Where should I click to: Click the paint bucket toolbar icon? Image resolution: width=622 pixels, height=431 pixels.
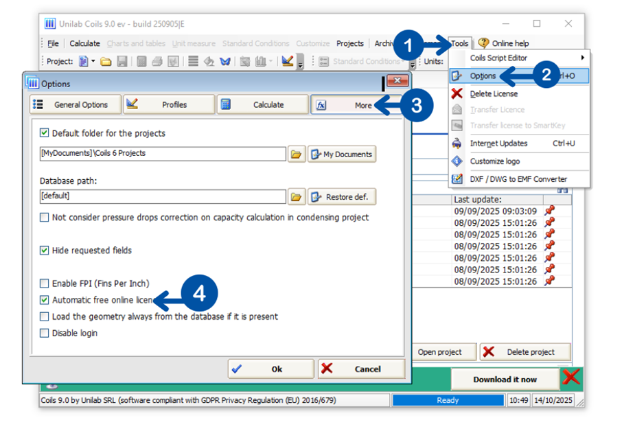point(209,62)
